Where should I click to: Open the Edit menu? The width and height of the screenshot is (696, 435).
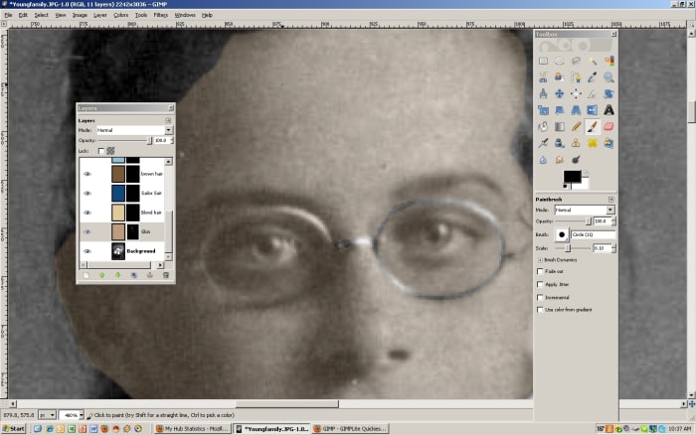23,15
